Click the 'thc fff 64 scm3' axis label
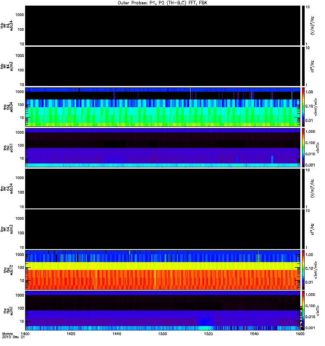 point(6,229)
